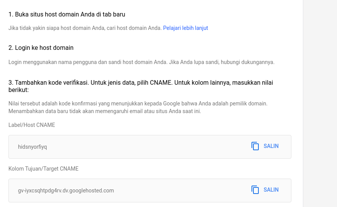Click heading 3. Tambahkan kode verifikasi

click(x=140, y=83)
